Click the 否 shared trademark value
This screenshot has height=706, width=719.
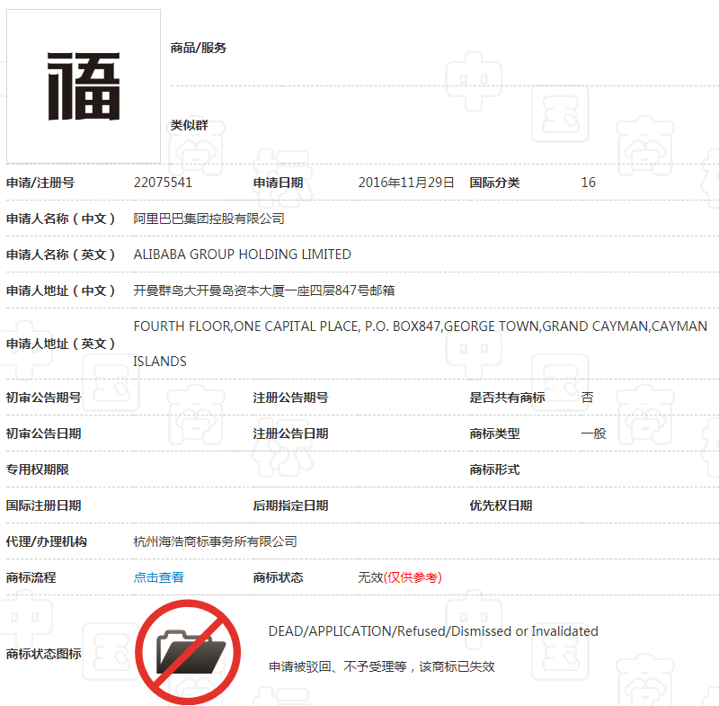point(587,398)
